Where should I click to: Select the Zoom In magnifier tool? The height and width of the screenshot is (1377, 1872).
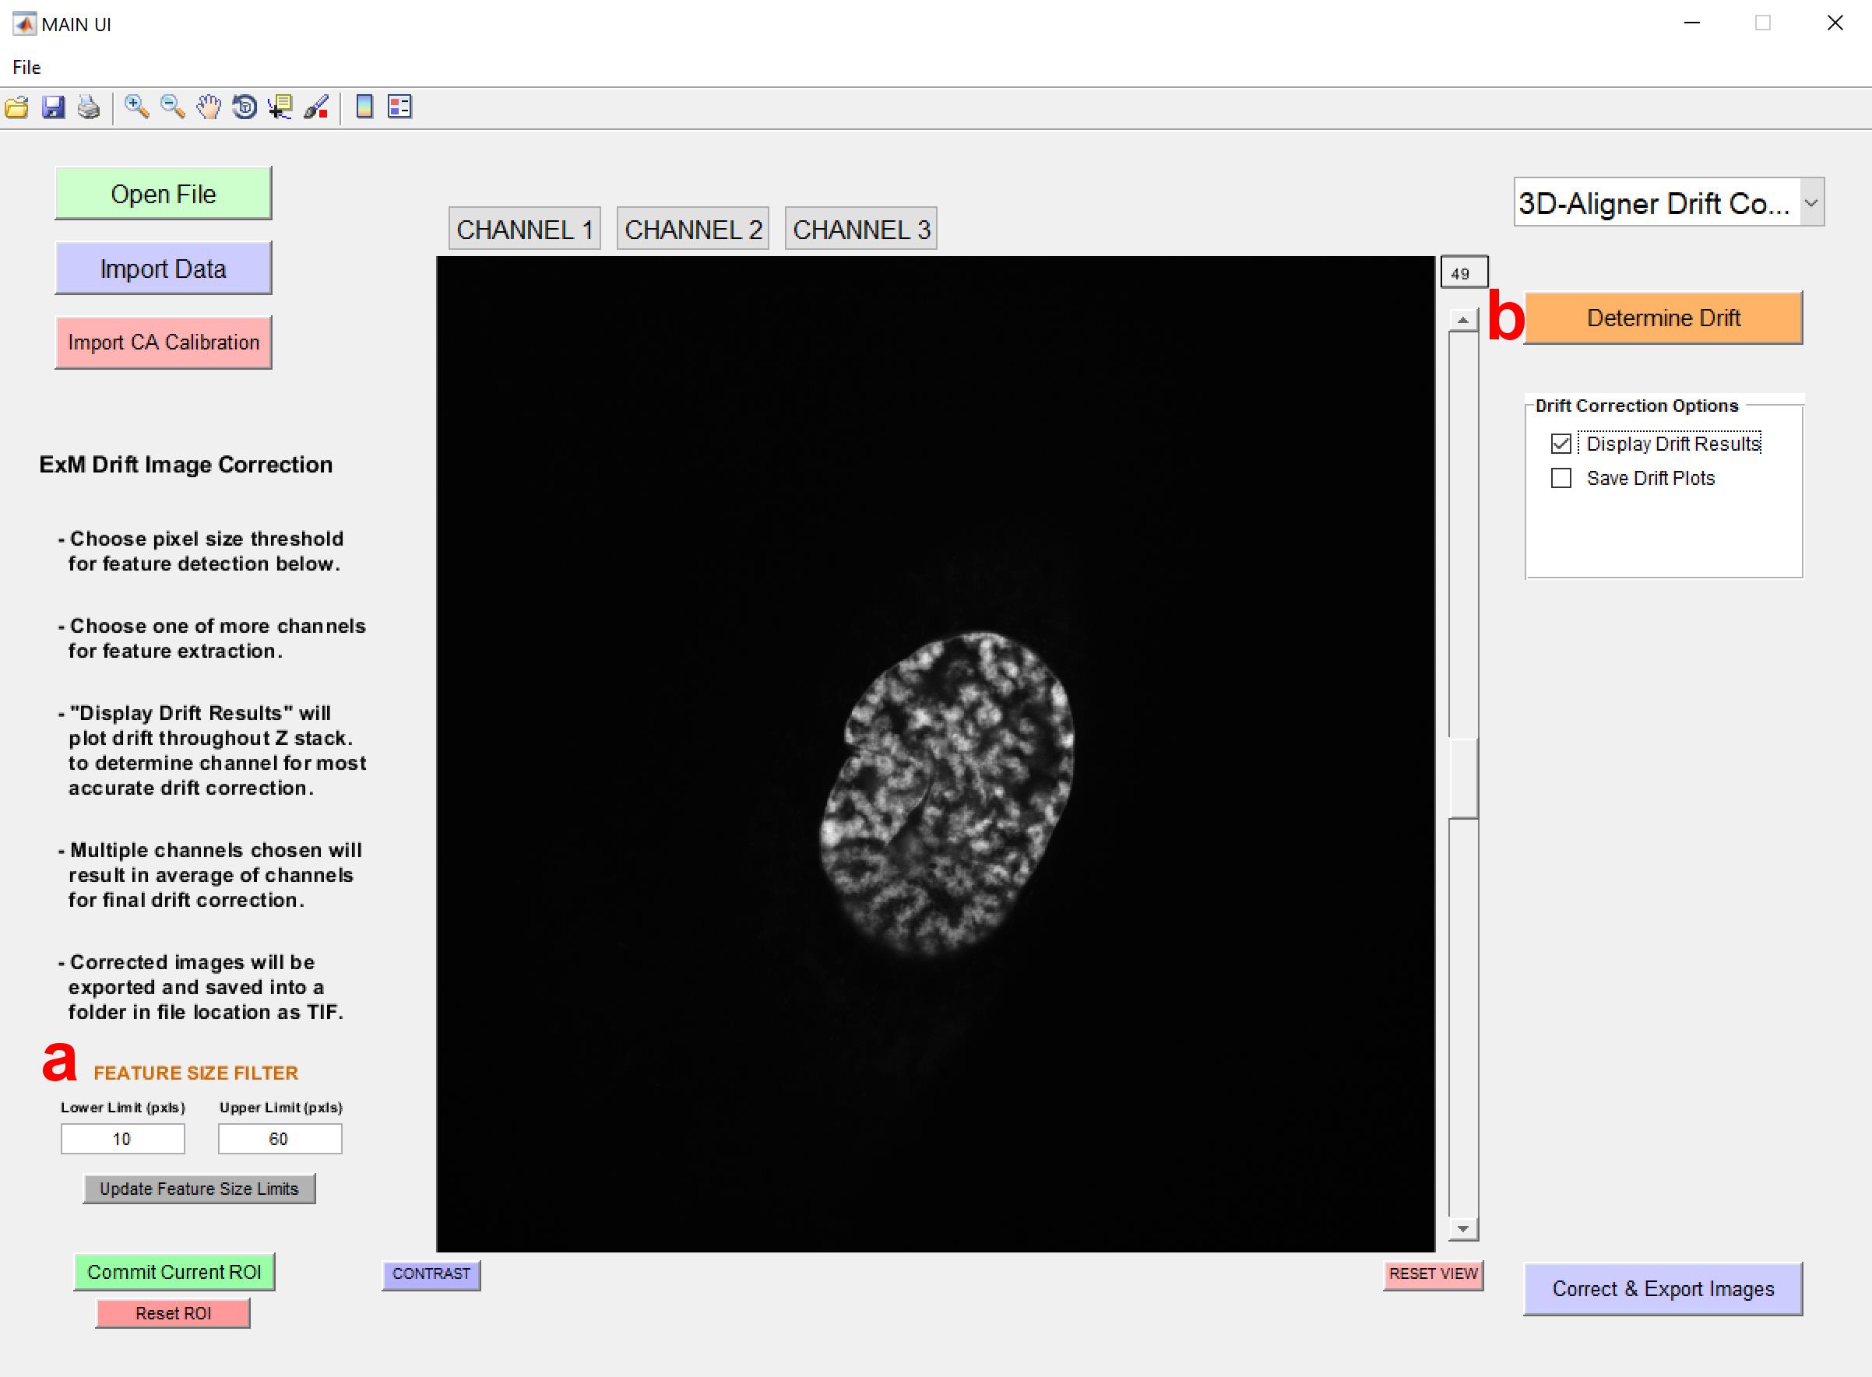pos(137,107)
